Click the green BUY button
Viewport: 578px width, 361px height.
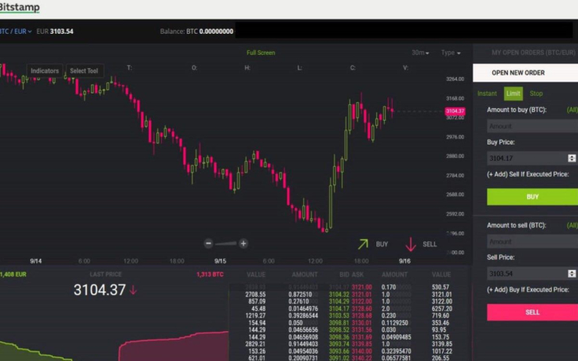(532, 197)
